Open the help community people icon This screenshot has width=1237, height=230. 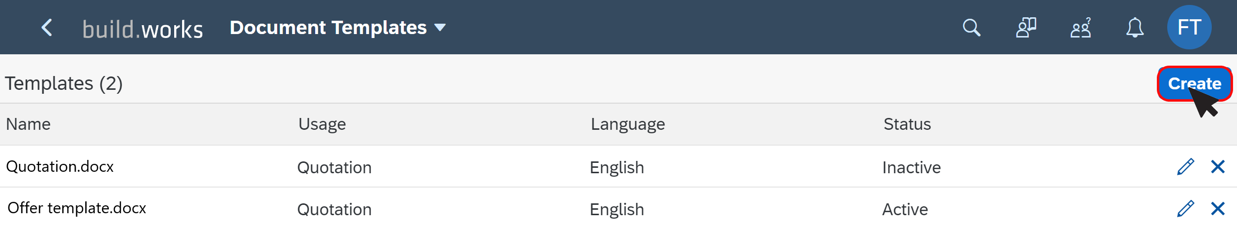pos(1081,28)
